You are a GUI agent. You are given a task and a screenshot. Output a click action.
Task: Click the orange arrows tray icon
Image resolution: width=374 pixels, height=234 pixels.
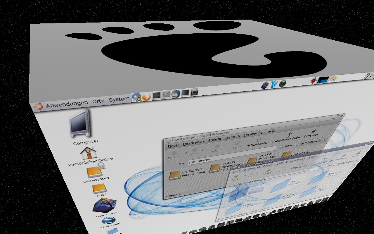pos(334,78)
